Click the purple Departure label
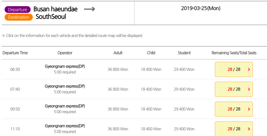The width and height of the screenshot is (267, 136). point(18,10)
